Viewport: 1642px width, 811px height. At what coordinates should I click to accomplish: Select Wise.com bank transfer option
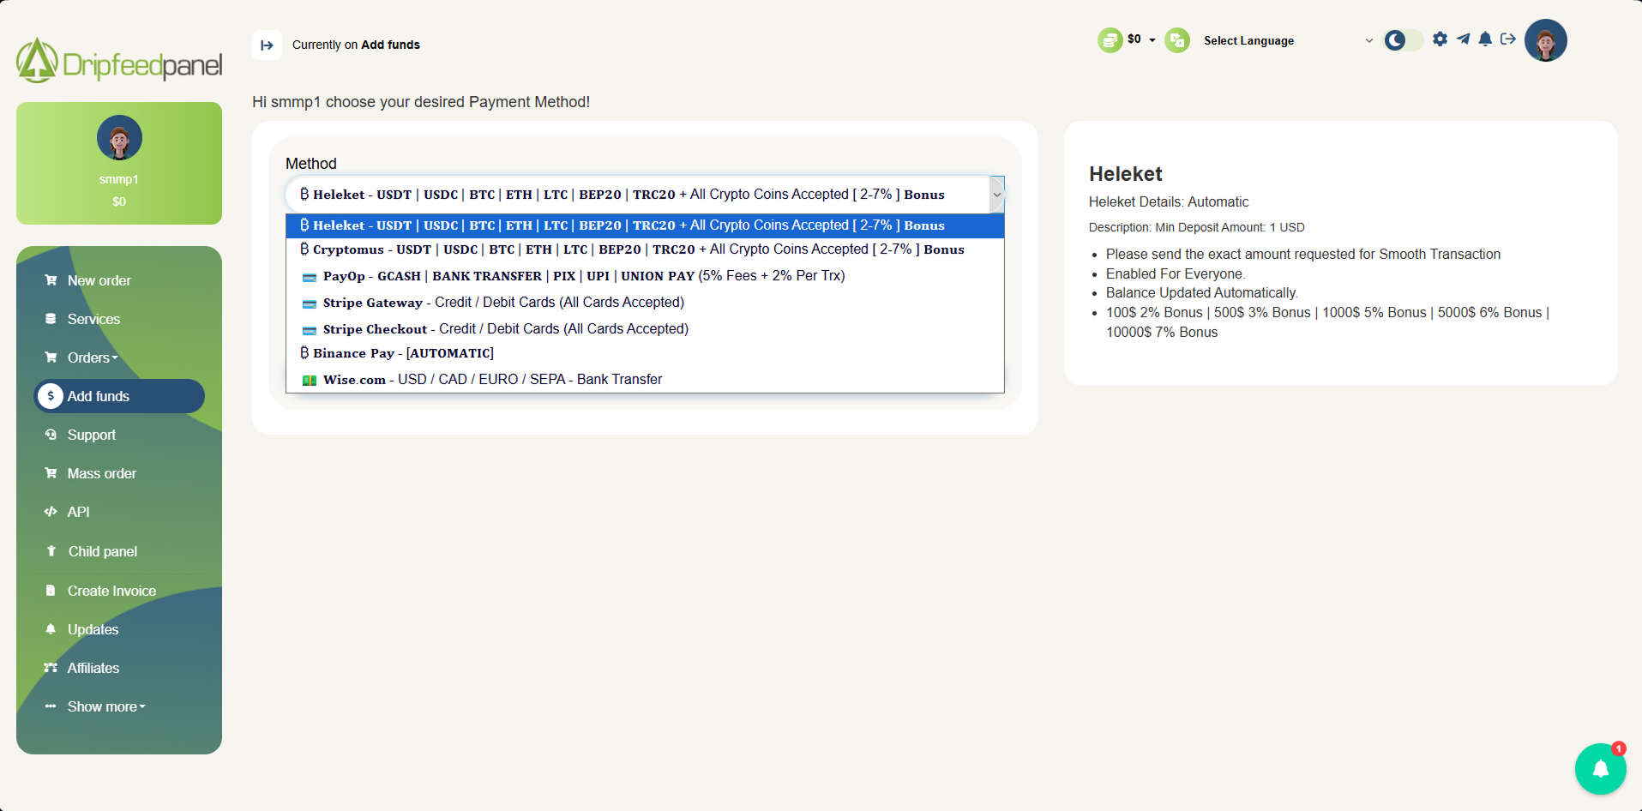click(x=645, y=379)
